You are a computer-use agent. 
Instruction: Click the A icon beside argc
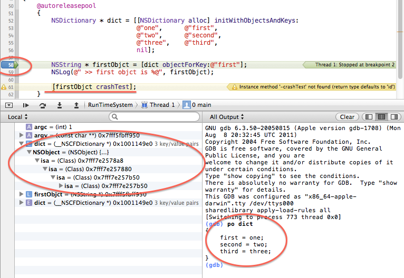[x=29, y=127]
